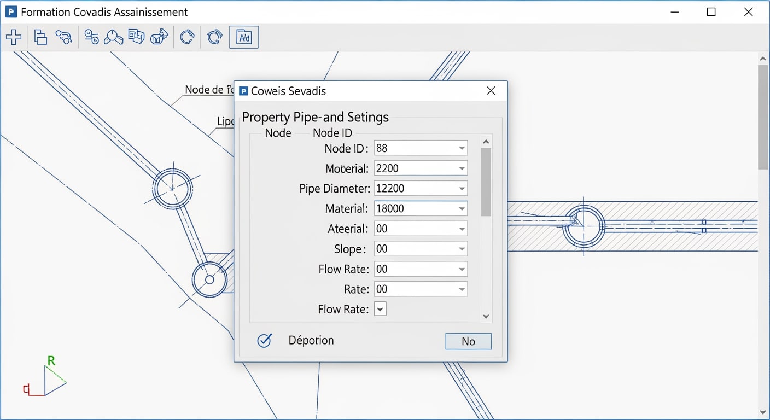Select the linked nodes network icon
This screenshot has width=770, height=420.
click(x=63, y=37)
